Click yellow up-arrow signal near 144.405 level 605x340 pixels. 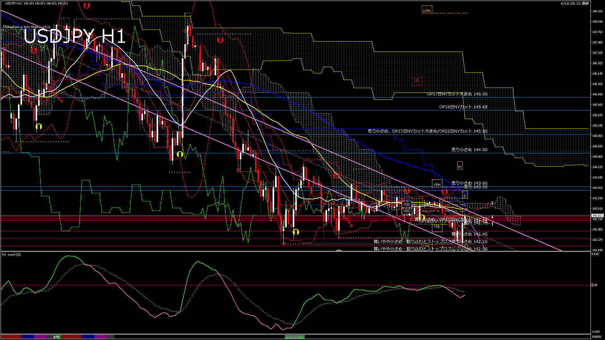coord(180,154)
